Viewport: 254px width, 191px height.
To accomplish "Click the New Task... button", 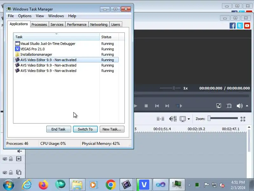I will click(112, 129).
